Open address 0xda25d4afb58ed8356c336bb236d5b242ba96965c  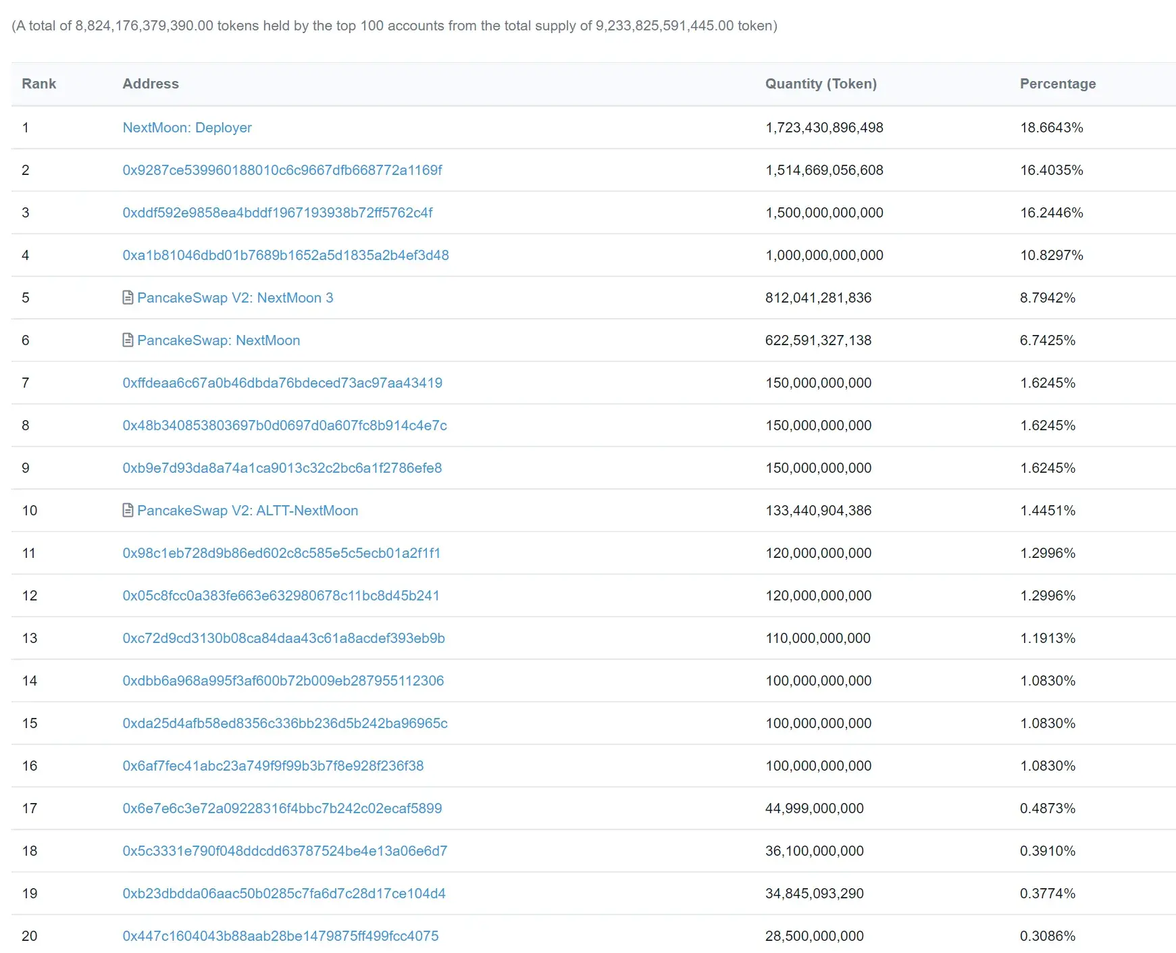coord(285,723)
